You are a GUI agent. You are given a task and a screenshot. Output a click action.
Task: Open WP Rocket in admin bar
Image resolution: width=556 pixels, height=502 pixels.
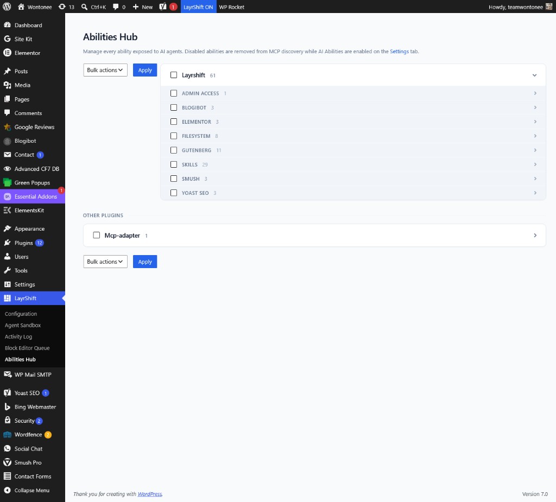point(231,7)
